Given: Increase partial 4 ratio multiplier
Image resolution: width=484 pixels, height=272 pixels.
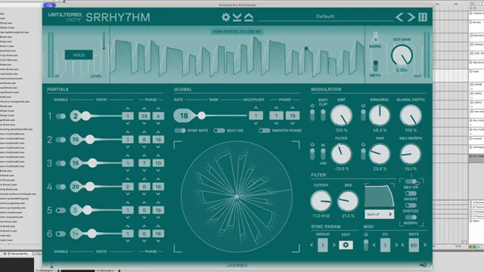Looking at the screenshot, I should [x=128, y=179].
